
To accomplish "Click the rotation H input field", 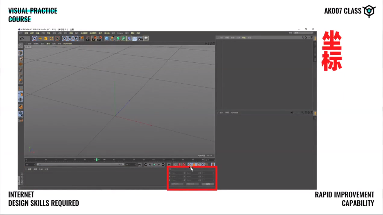I will [x=208, y=173].
